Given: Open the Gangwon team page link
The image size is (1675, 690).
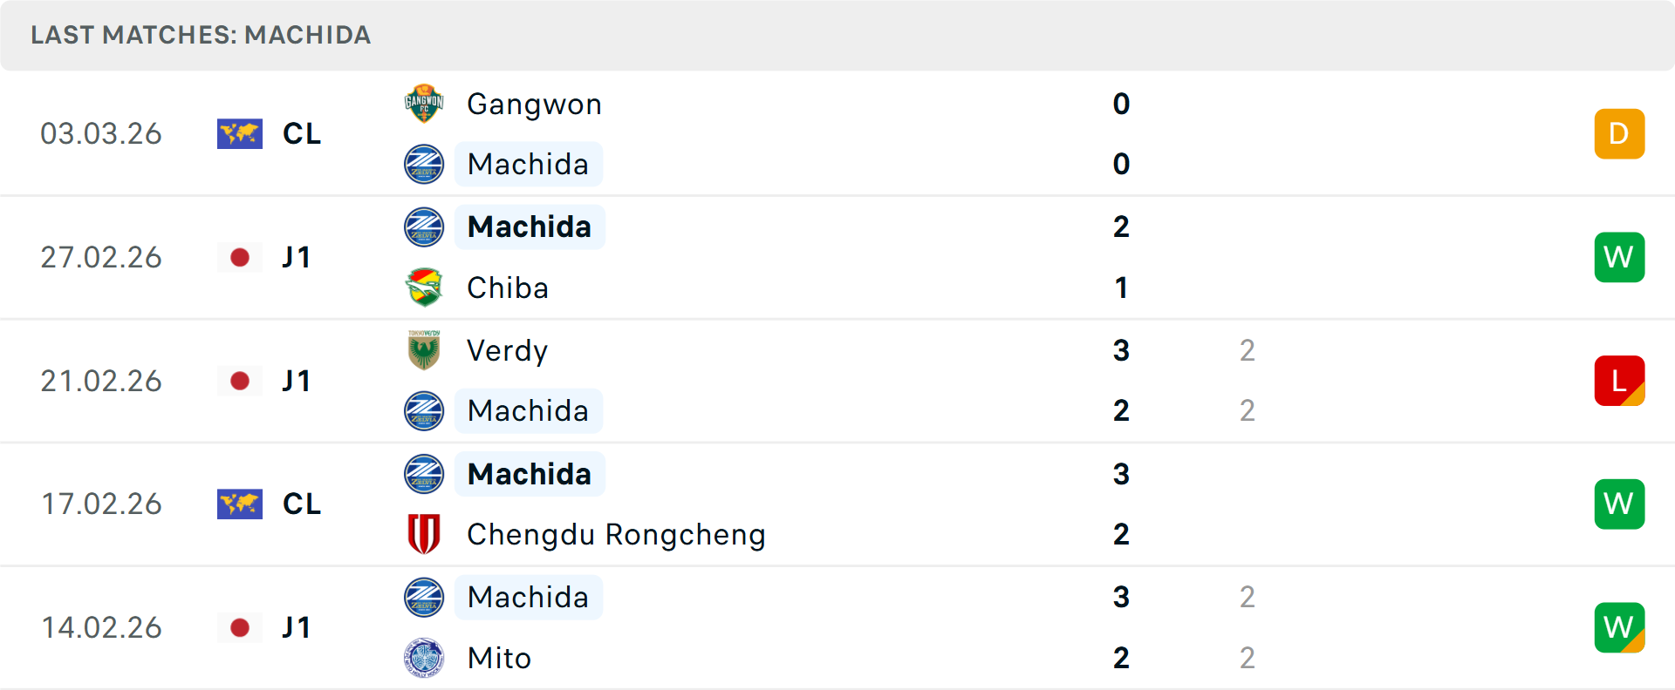Looking at the screenshot, I should [534, 104].
